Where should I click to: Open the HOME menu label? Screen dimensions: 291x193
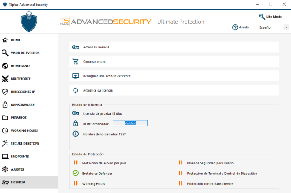click(x=16, y=40)
